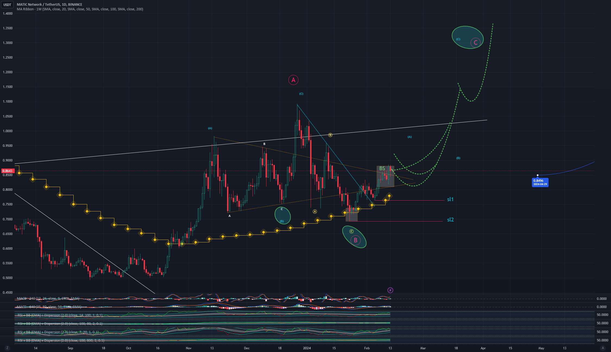
Task: Click the yellow circled A wave marker
Action: click(x=315, y=211)
